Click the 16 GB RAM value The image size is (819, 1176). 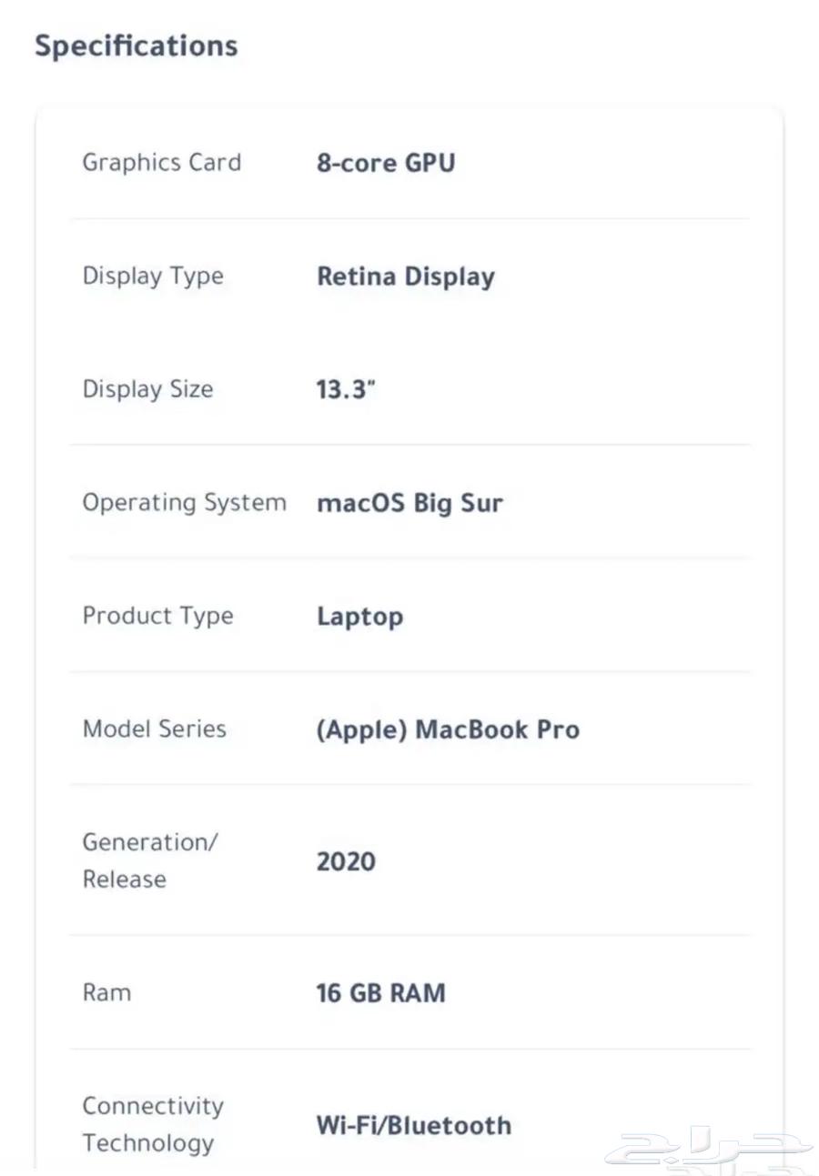[x=381, y=992]
